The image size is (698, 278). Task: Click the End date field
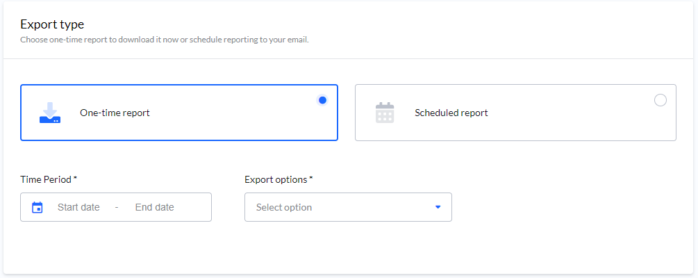(x=154, y=207)
